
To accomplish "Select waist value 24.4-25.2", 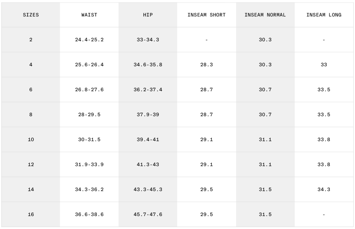I will point(89,40).
